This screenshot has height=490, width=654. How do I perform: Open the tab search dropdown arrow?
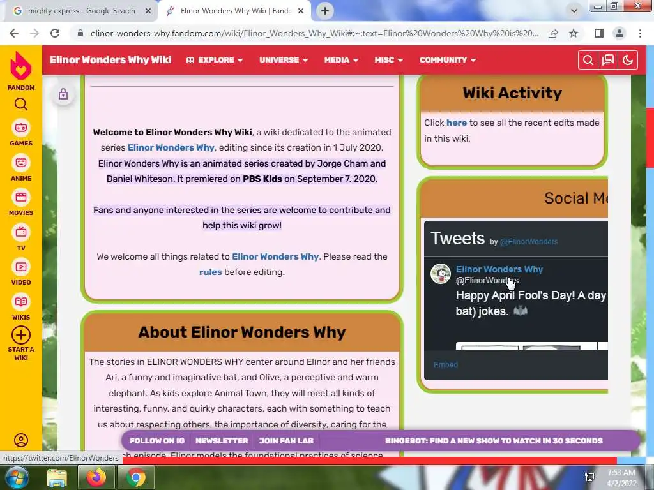(x=574, y=11)
